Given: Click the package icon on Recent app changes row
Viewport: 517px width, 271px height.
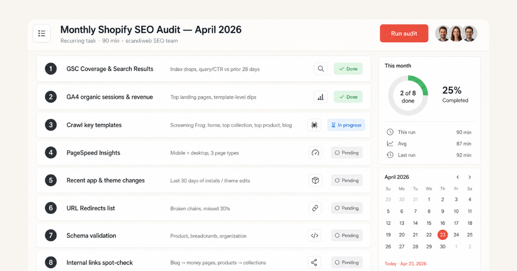Looking at the screenshot, I should (x=315, y=180).
